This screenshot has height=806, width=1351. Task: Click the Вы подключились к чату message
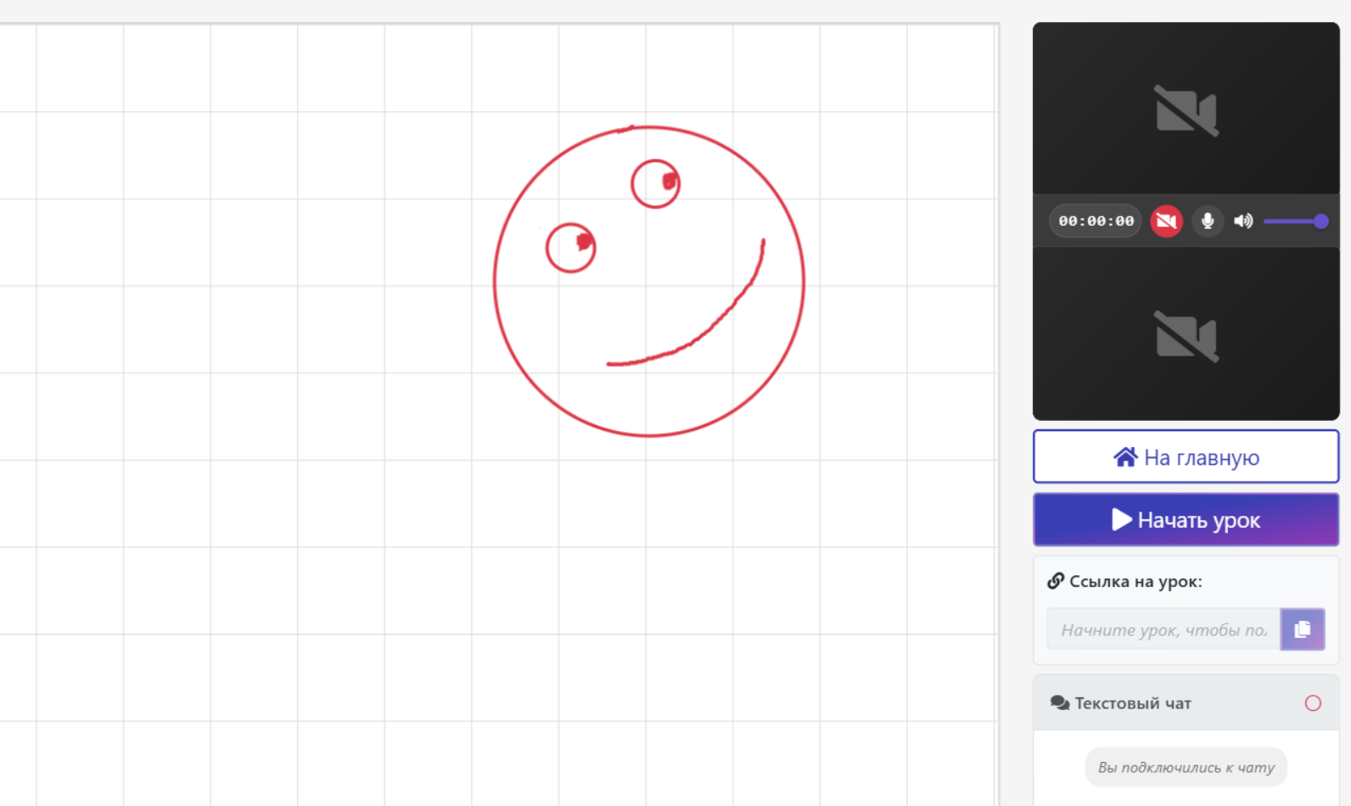[1186, 767]
